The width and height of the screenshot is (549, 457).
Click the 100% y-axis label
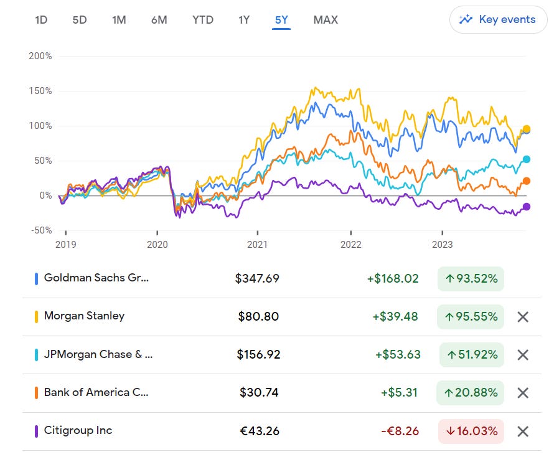[40, 126]
